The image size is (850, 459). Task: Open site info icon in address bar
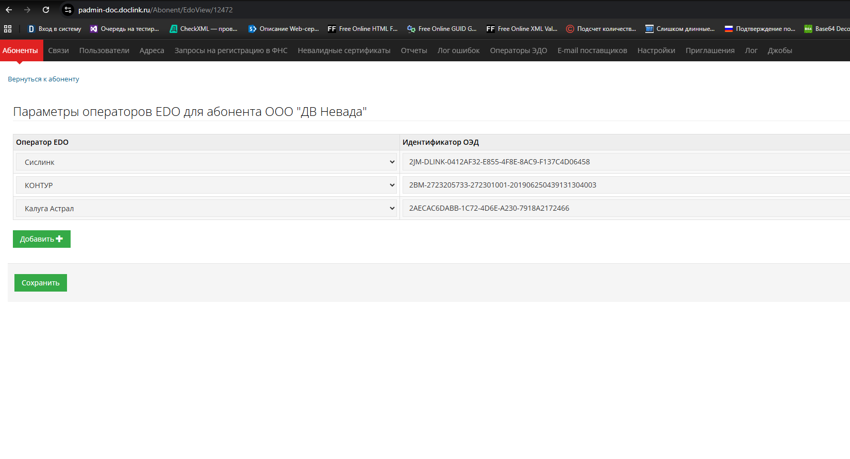(68, 10)
